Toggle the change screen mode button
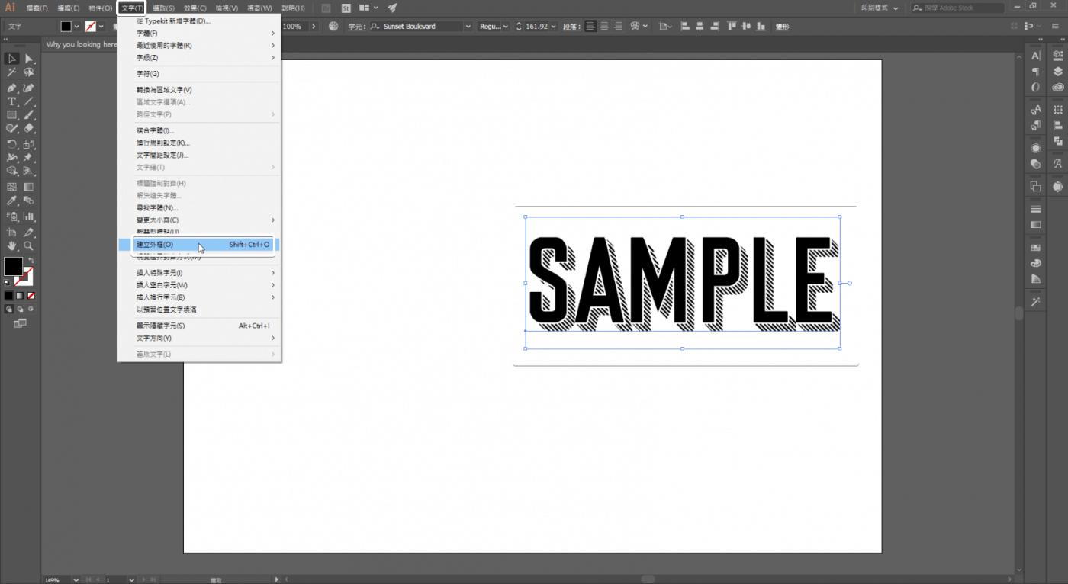Screen dimensions: 1068x584 click(x=20, y=323)
